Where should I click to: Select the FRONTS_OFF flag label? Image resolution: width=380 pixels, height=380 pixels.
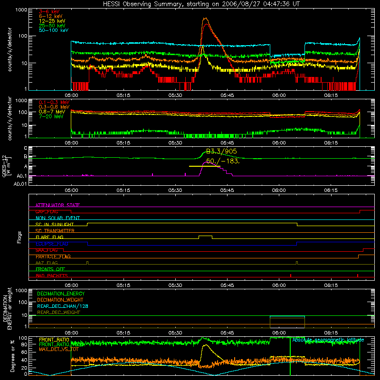(50, 269)
